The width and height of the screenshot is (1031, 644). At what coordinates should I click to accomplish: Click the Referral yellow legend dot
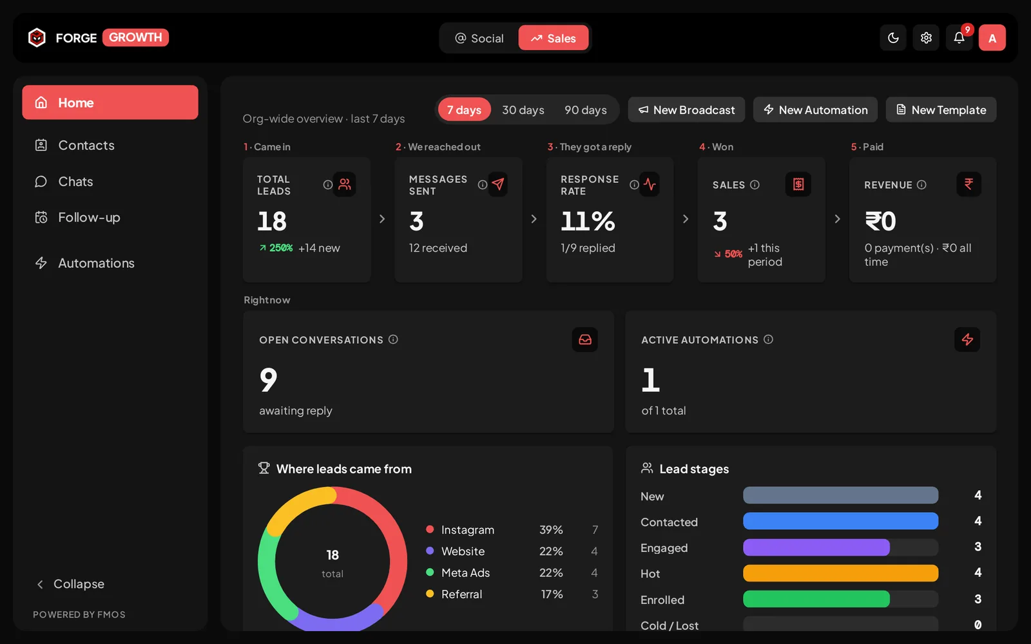pos(430,593)
